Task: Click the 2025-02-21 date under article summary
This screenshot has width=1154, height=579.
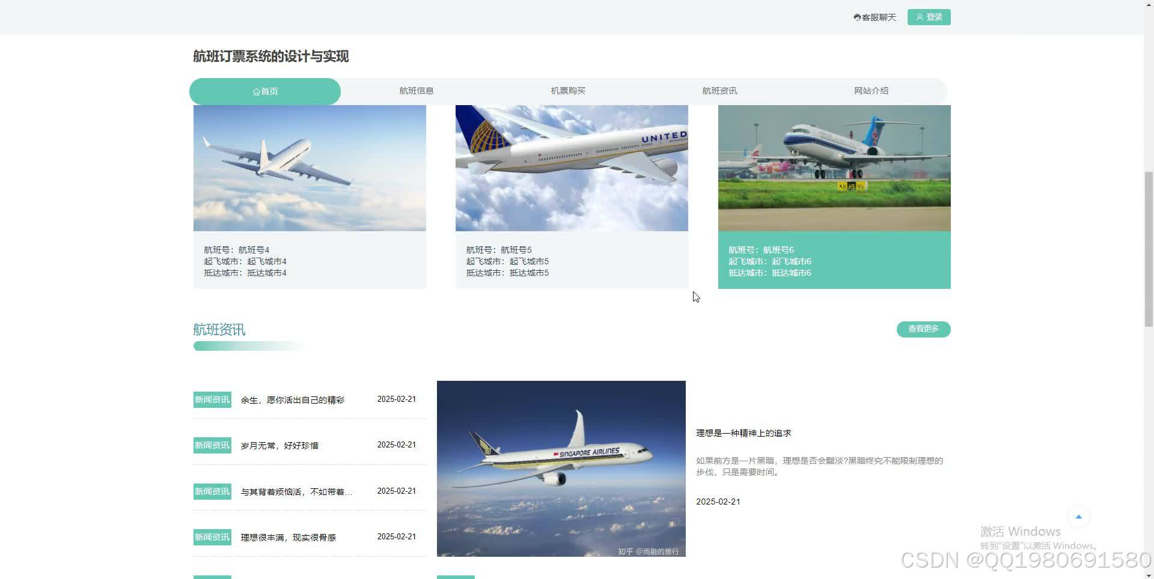Action: coord(718,502)
